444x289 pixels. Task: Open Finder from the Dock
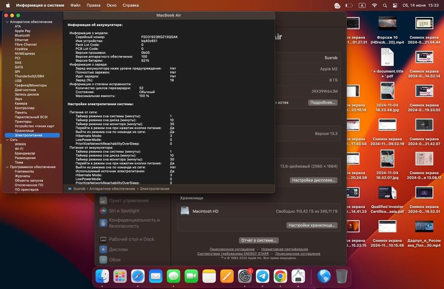[102, 276]
